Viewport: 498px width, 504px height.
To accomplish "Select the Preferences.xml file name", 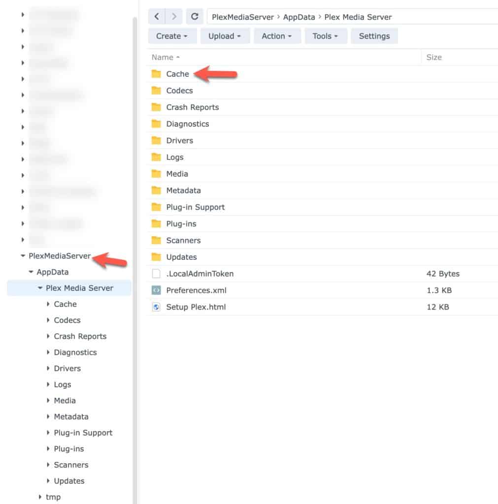I will point(196,290).
